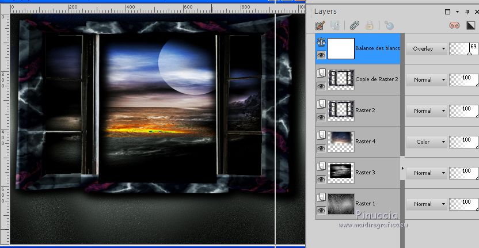This screenshot has height=248, width=479.
Task: Select the Raster 1 layer name
Action: click(x=365, y=204)
